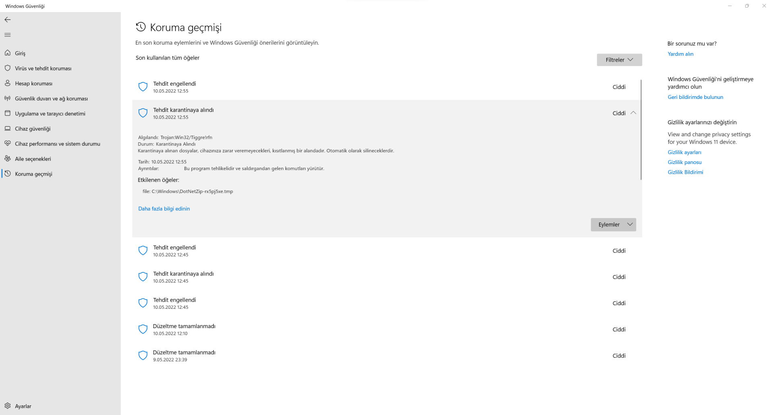Click the Trojan:Win32/Tiggre!rfn detection name

tap(186, 137)
